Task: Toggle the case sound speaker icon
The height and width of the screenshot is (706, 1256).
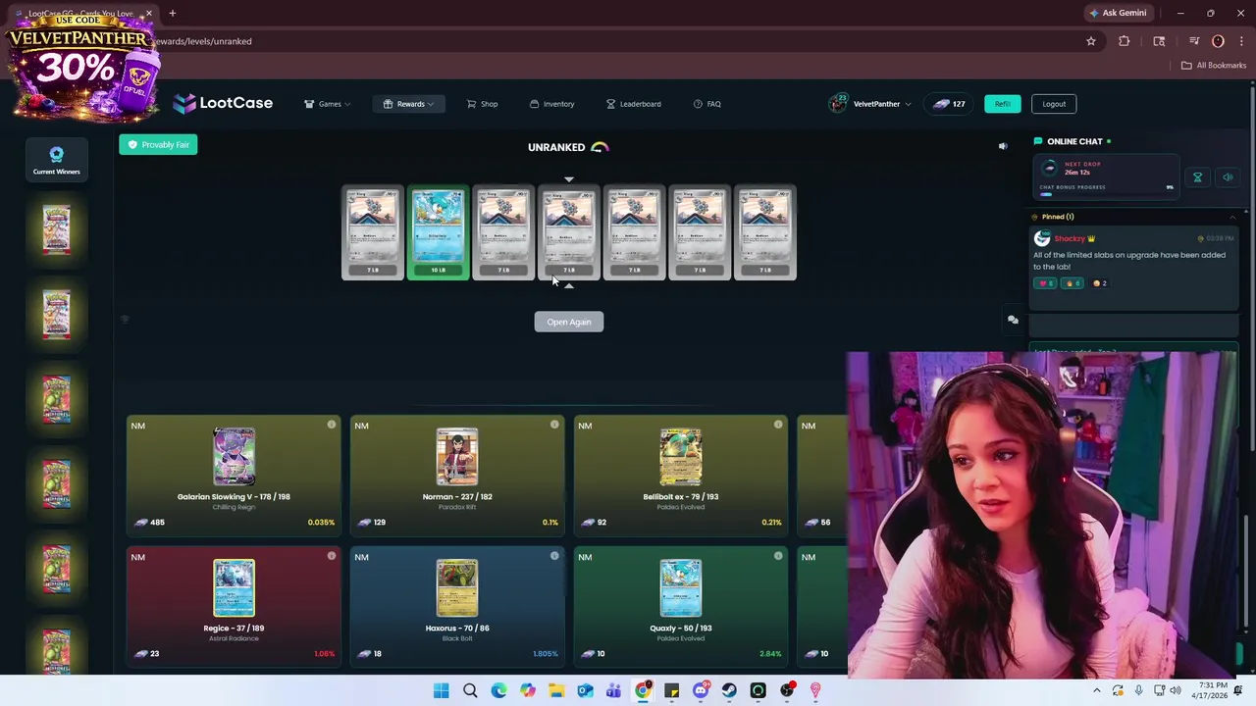Action: coord(1003,146)
